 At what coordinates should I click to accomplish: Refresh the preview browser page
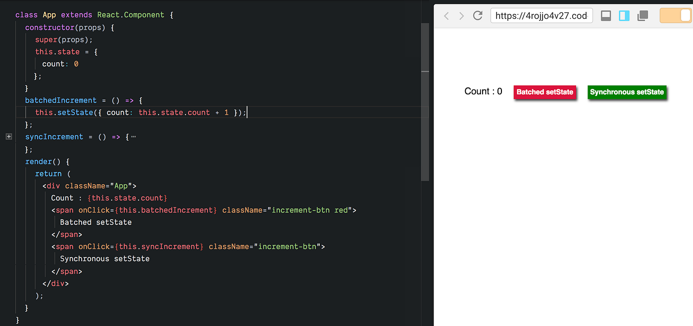pos(478,16)
